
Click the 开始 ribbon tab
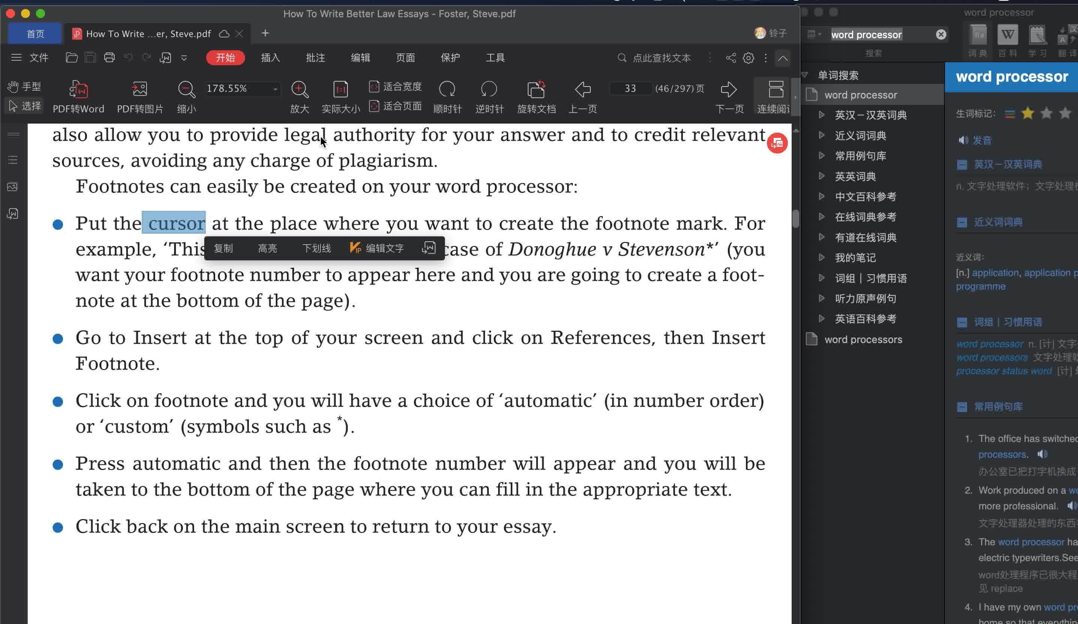[225, 57]
